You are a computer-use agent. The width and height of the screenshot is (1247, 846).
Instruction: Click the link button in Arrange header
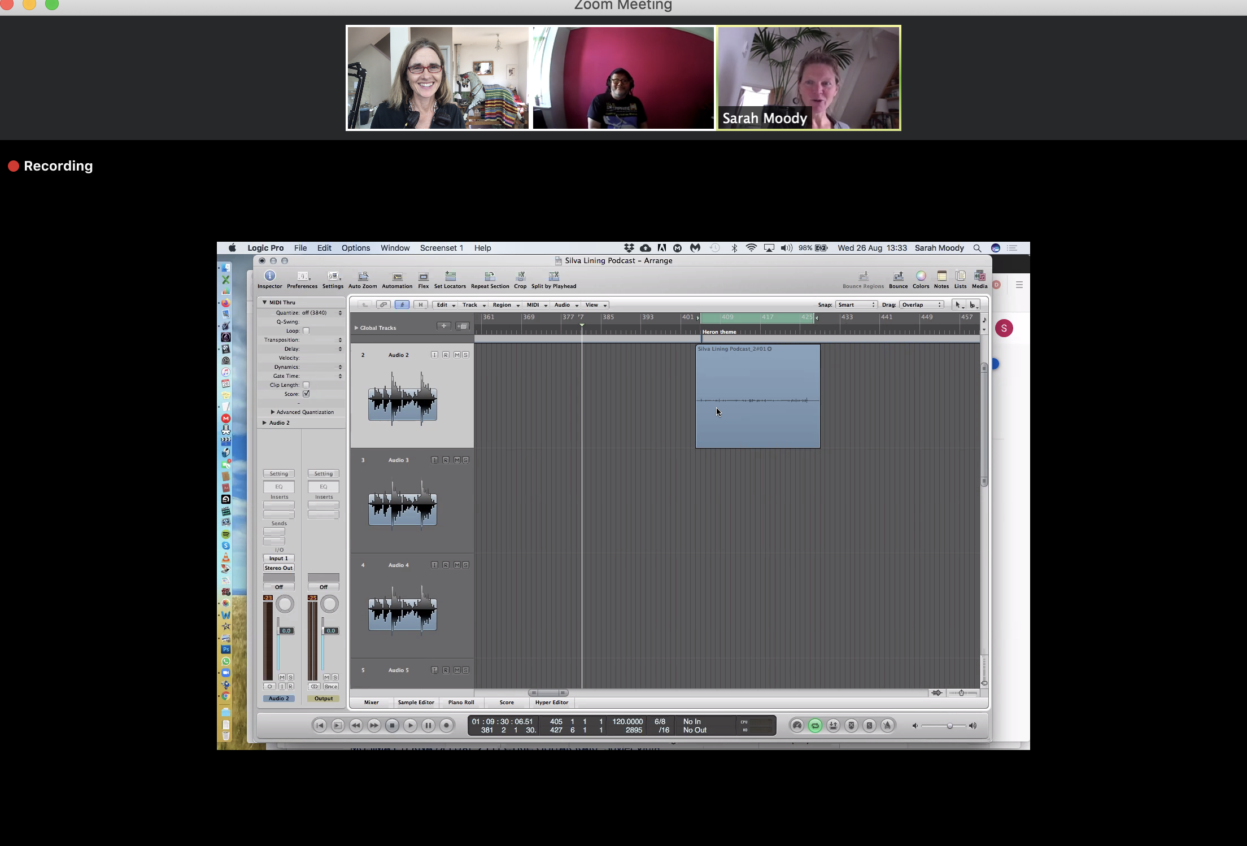383,305
